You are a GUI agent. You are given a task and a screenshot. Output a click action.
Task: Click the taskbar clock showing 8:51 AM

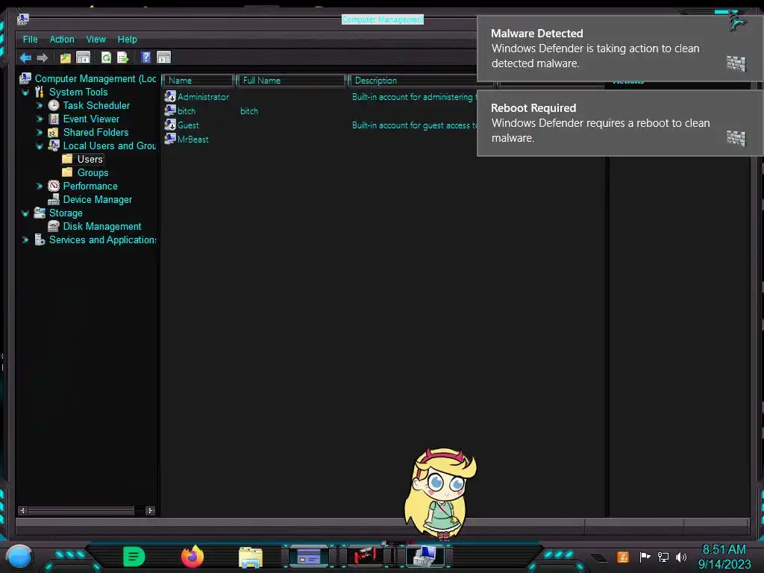tap(724, 557)
